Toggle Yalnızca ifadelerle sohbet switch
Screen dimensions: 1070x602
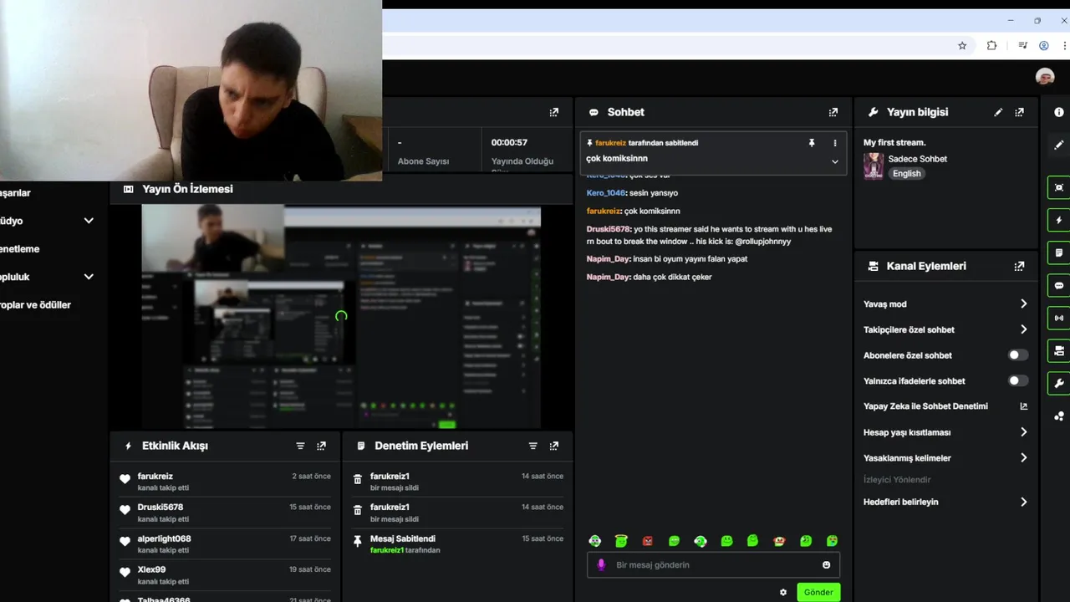tap(1017, 380)
